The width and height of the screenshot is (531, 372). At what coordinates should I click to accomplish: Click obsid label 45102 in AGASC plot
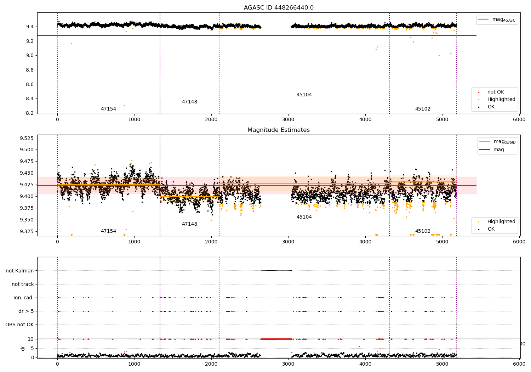click(x=423, y=109)
